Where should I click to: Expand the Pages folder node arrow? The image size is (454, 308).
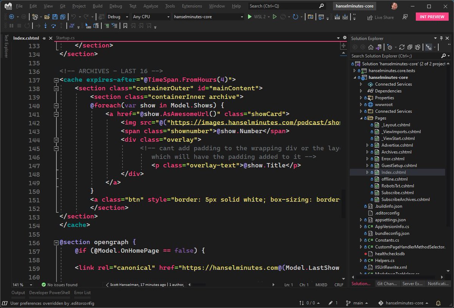361,118
